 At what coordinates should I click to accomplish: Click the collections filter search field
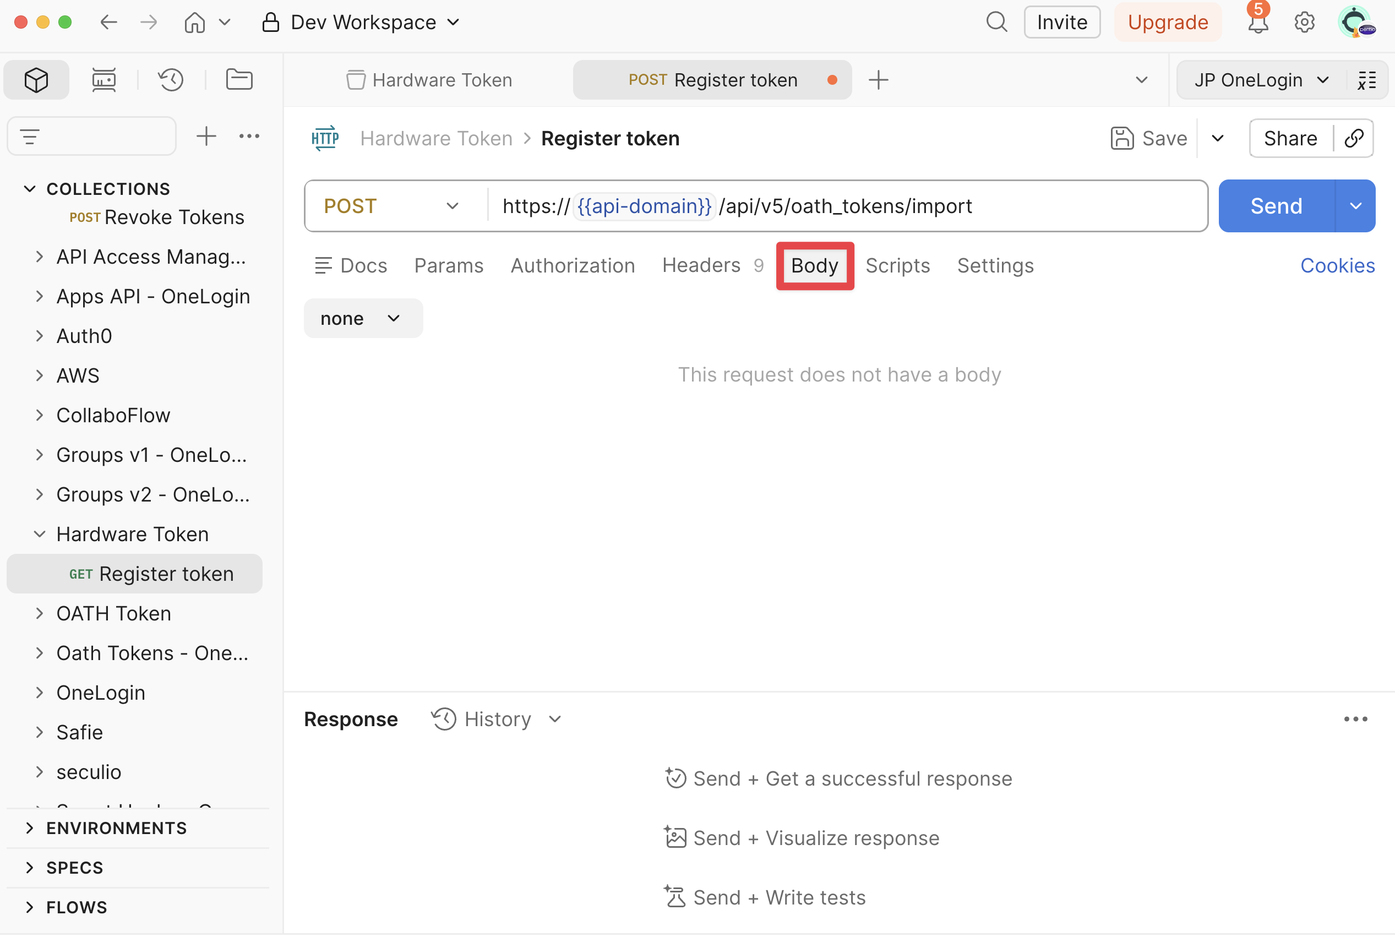pyautogui.click(x=92, y=136)
